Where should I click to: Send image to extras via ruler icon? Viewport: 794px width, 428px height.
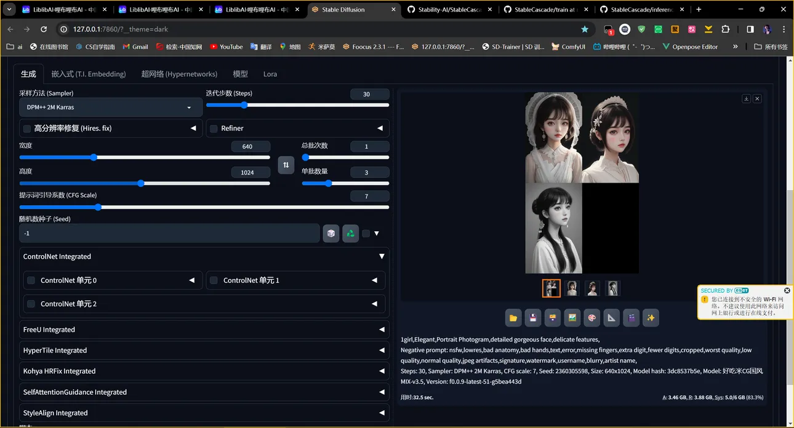point(611,317)
